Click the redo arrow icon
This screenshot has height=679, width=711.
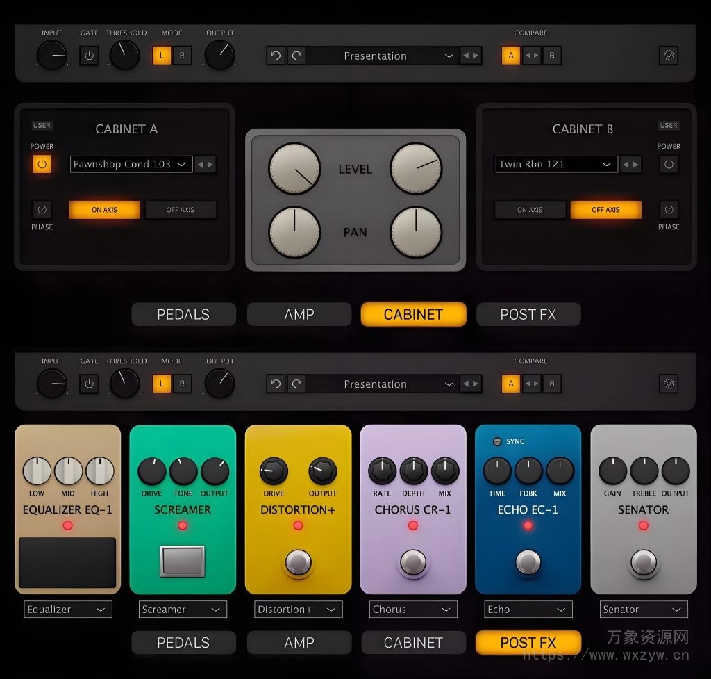pos(294,56)
